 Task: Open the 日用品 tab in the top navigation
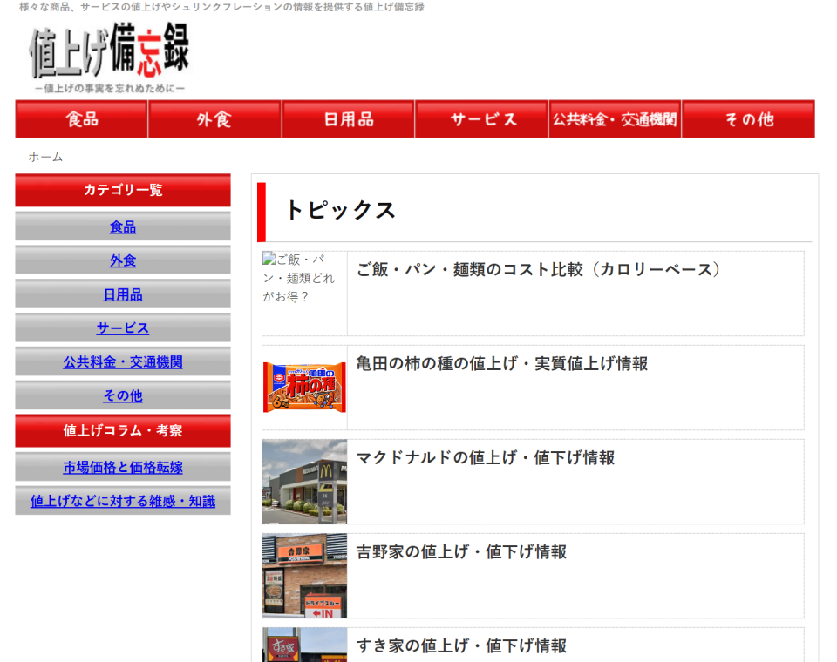pyautogui.click(x=348, y=119)
